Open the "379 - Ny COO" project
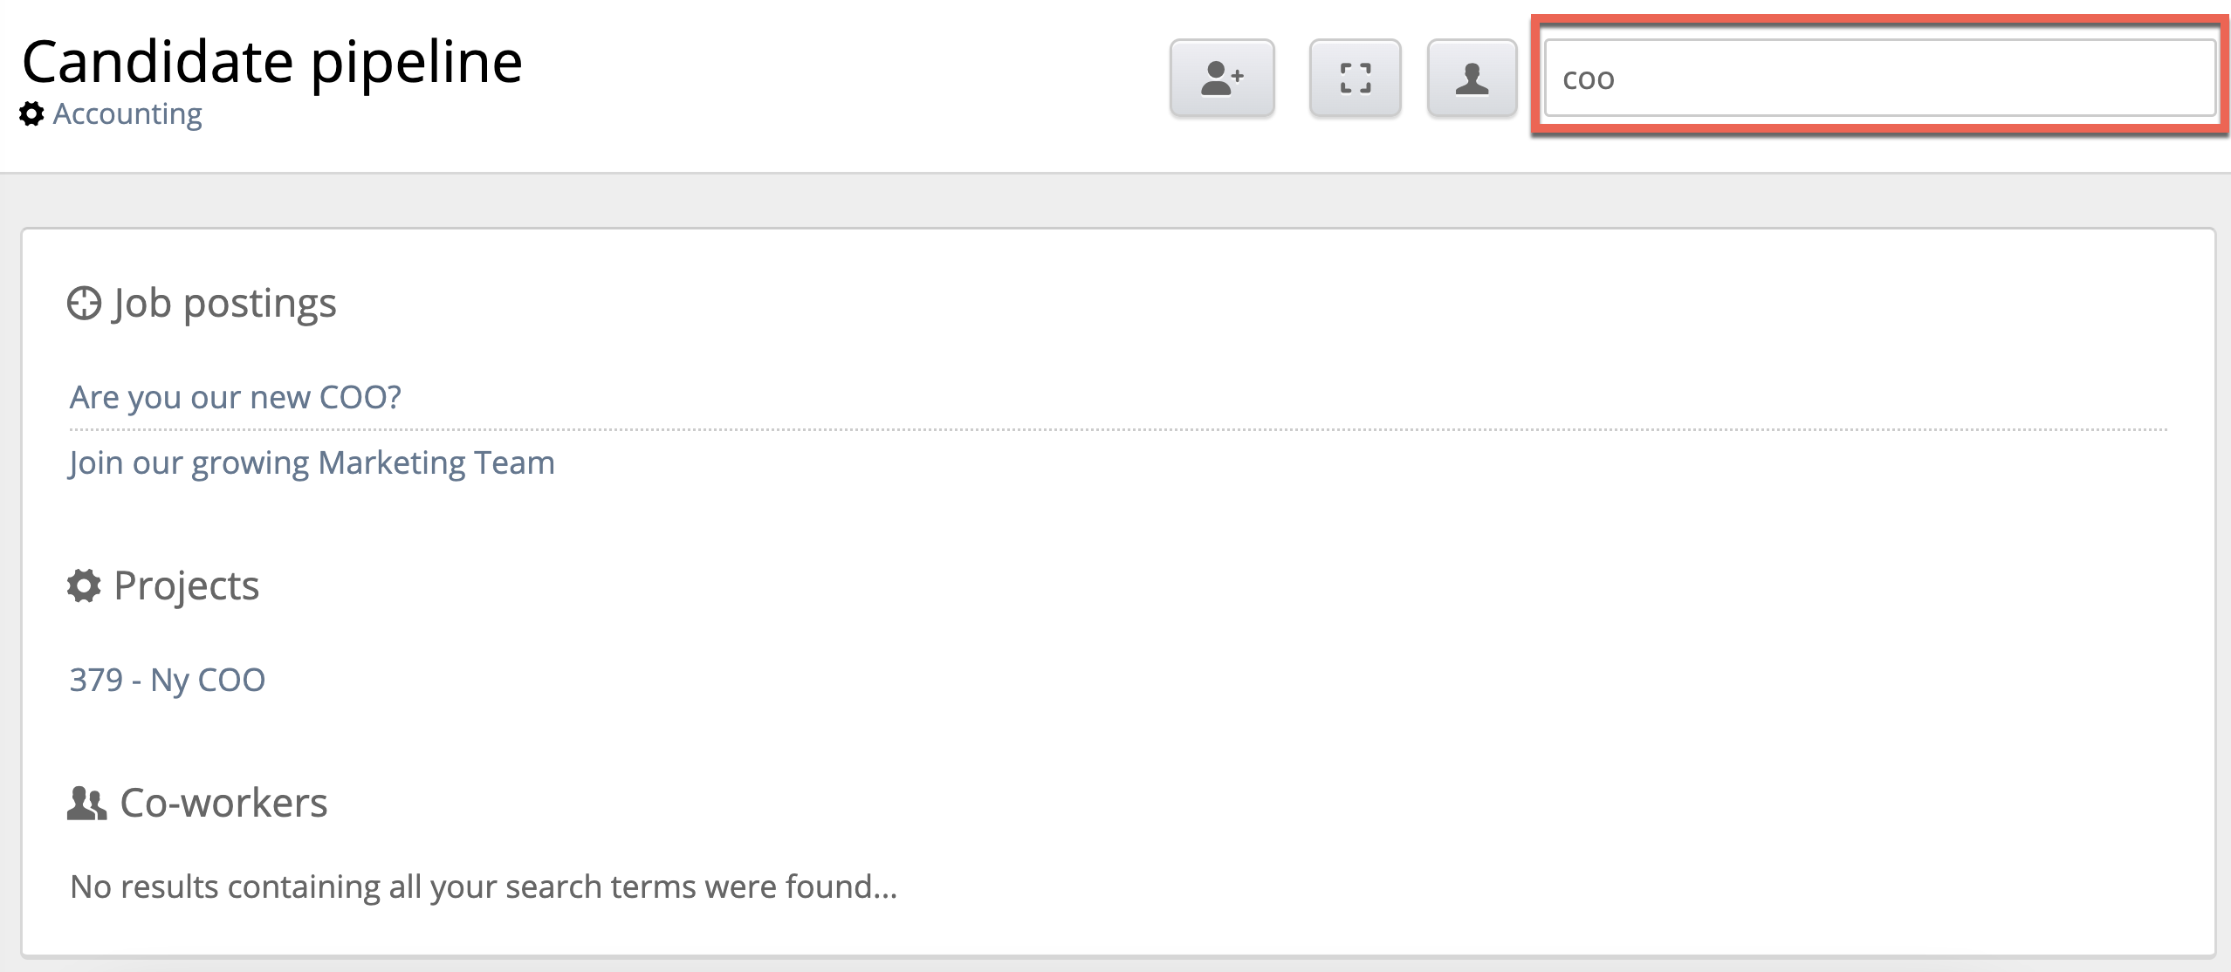2231x972 pixels. [167, 680]
